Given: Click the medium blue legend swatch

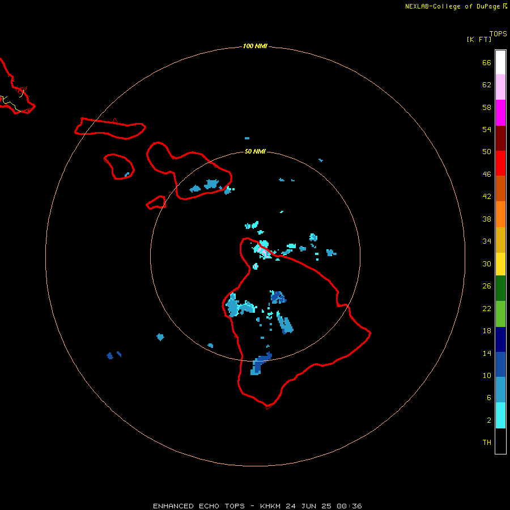Looking at the screenshot, I should coord(500,364).
